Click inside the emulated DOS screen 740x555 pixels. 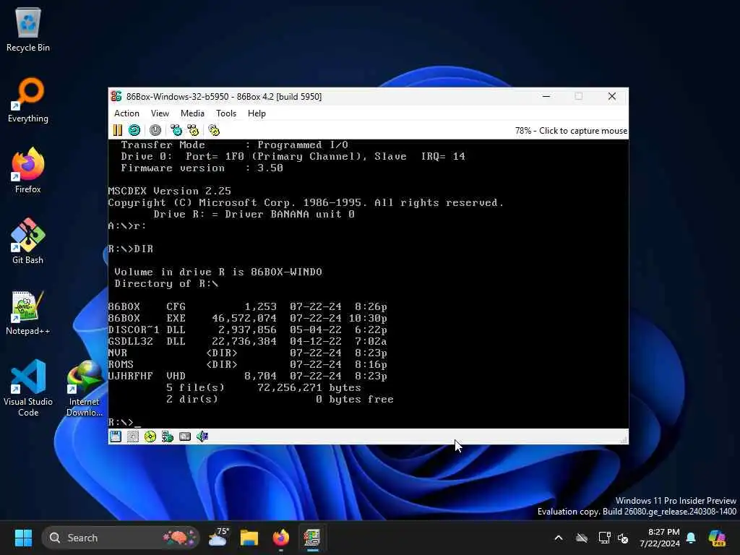(368, 283)
